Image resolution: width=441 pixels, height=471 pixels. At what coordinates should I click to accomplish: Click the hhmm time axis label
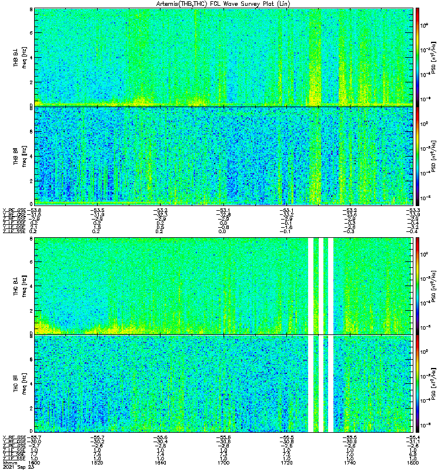coord(8,464)
